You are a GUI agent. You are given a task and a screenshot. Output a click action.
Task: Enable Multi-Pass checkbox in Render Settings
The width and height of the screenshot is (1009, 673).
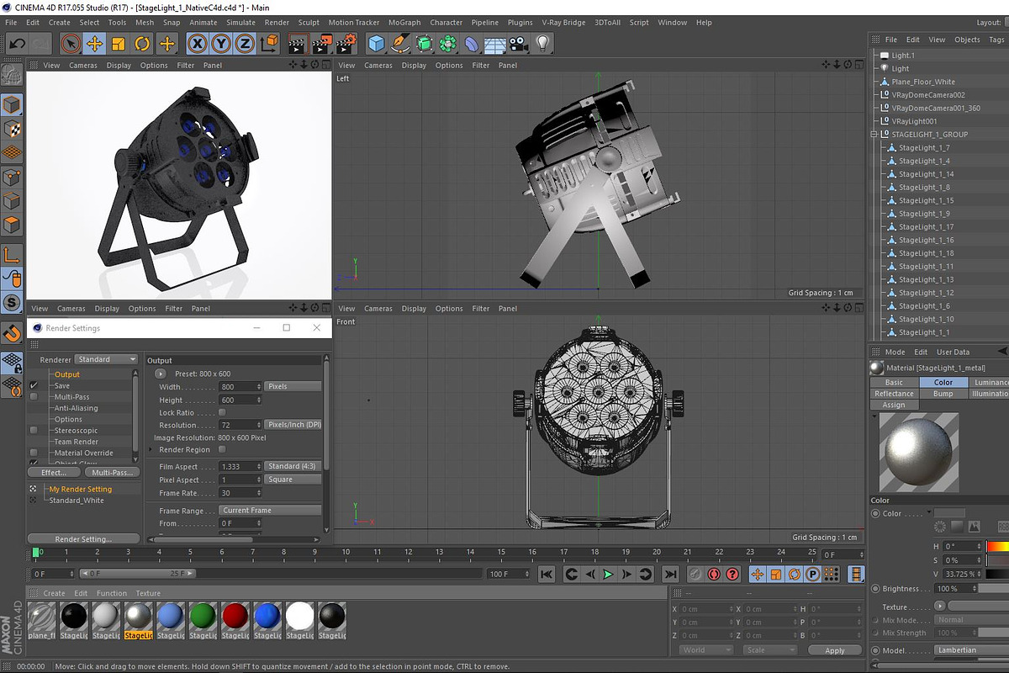pos(34,396)
